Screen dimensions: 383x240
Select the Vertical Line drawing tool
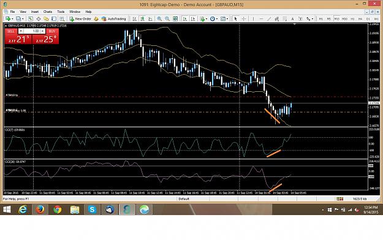pyautogui.click(x=253, y=19)
